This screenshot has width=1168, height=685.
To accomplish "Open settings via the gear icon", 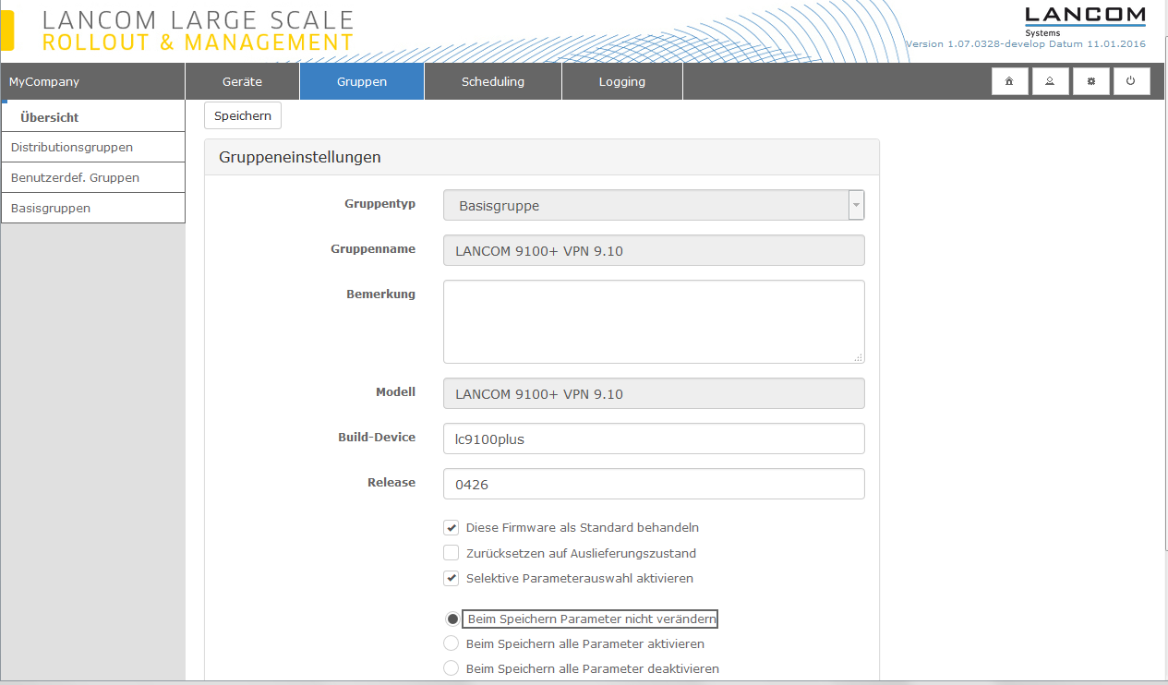I will click(x=1090, y=81).
